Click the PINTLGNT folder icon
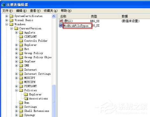 (x=21, y=86)
